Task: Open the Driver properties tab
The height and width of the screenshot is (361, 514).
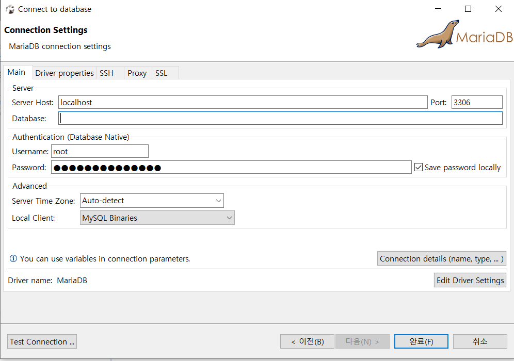Action: pos(64,73)
